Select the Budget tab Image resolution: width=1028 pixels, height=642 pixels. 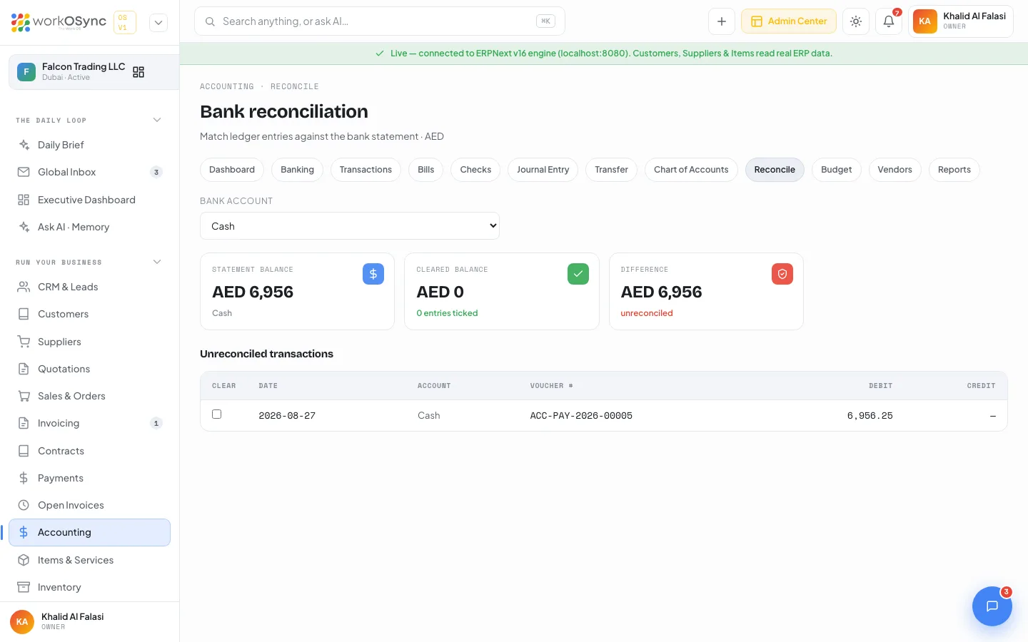(x=837, y=170)
